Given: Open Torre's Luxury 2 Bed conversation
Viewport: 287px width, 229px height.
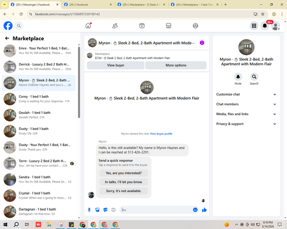Looking at the screenshot, I should click(38, 163).
